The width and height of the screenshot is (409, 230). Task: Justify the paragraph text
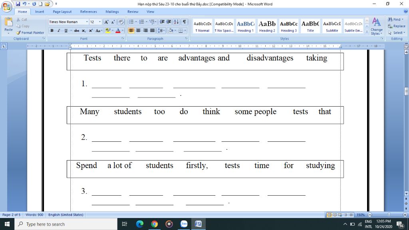152,30
